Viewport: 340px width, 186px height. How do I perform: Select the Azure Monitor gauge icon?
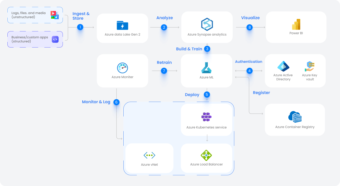[x=122, y=67]
